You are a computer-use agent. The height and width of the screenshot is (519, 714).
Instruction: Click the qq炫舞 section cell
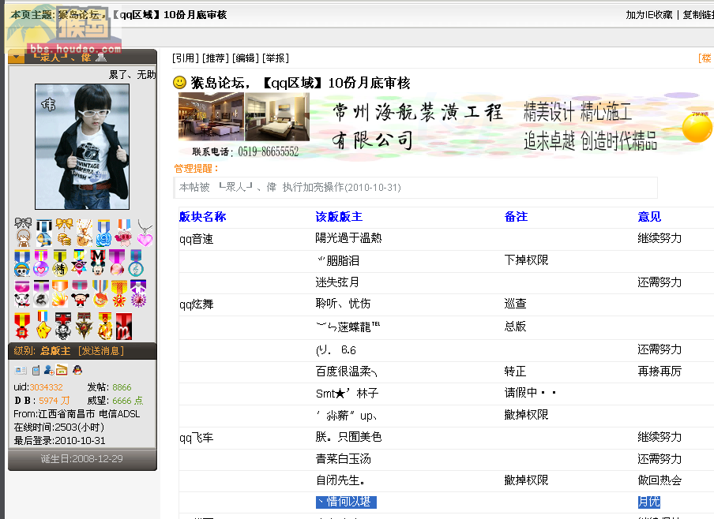196,304
